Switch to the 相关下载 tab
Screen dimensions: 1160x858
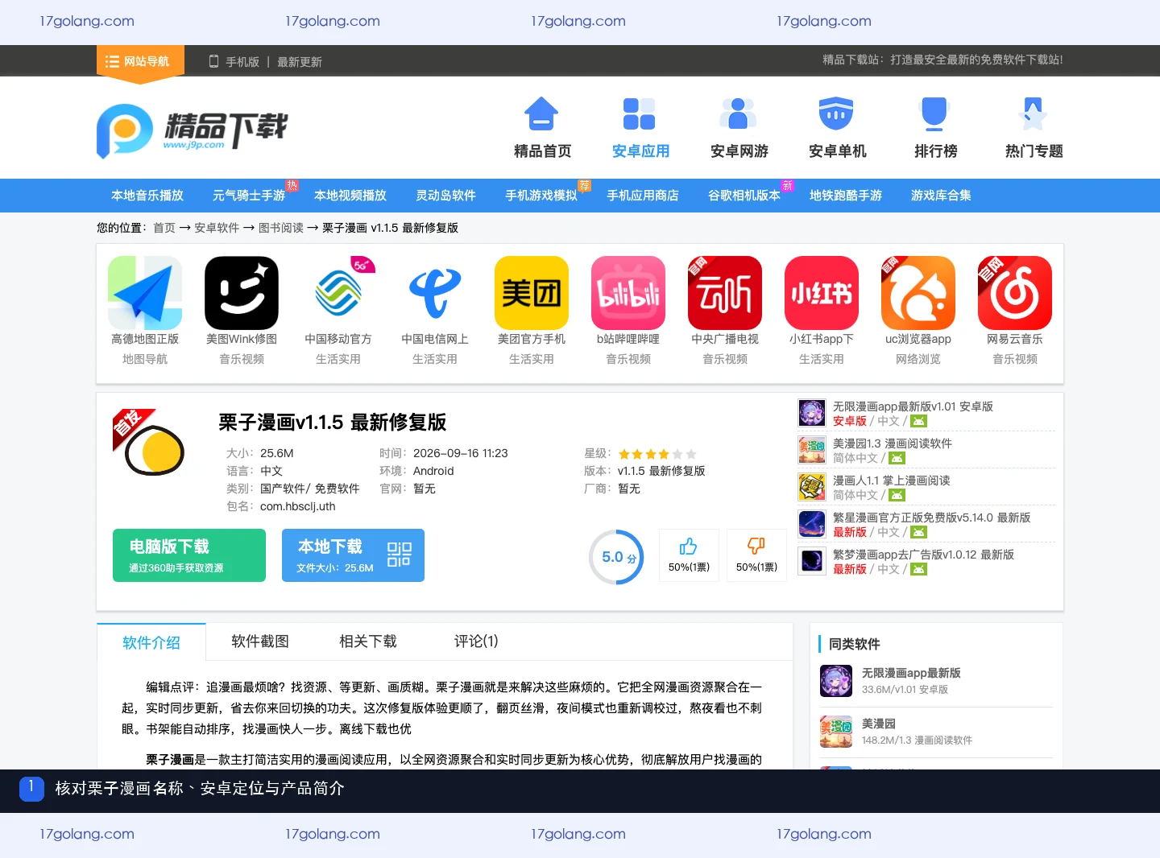tap(368, 641)
